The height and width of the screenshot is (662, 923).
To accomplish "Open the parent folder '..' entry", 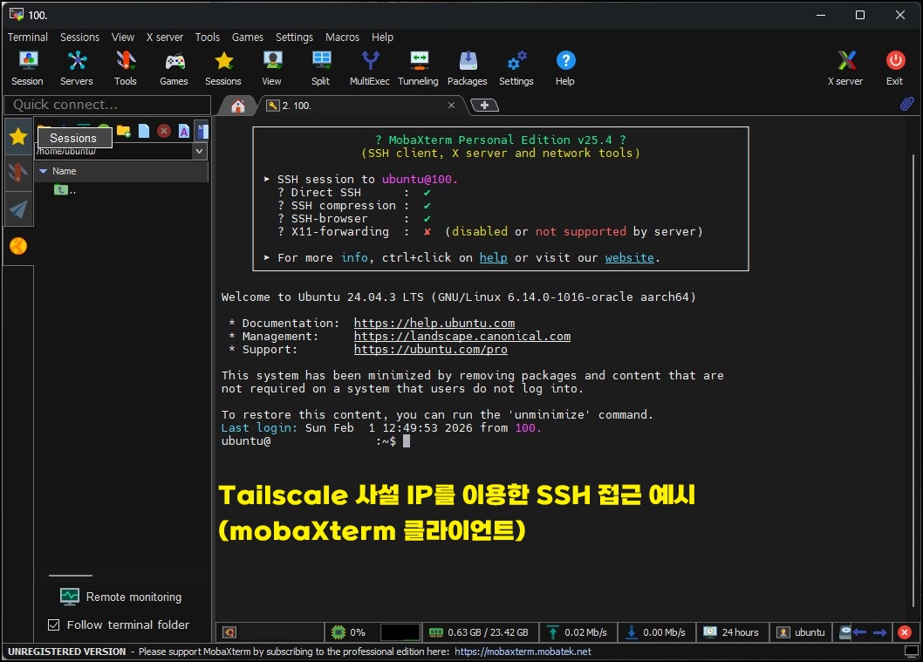I will click(65, 190).
